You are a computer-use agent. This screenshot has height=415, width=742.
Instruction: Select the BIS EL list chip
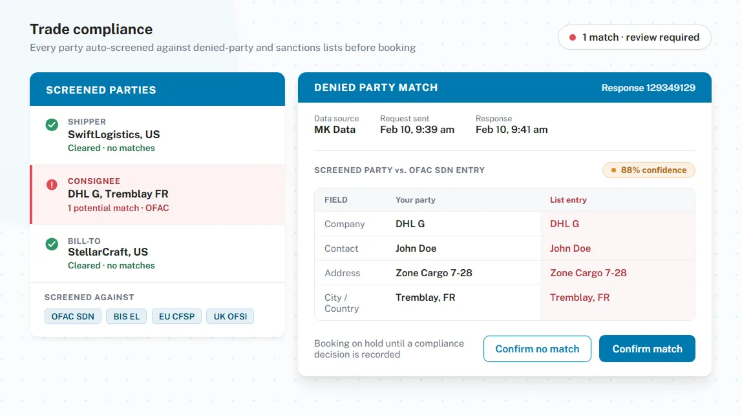pyautogui.click(x=126, y=316)
